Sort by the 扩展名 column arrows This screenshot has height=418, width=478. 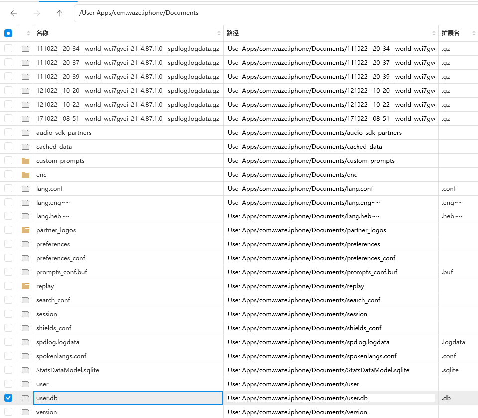(473, 33)
